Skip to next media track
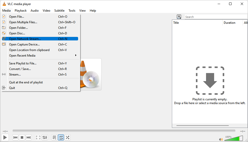The height and width of the screenshot is (142, 248). [29, 137]
